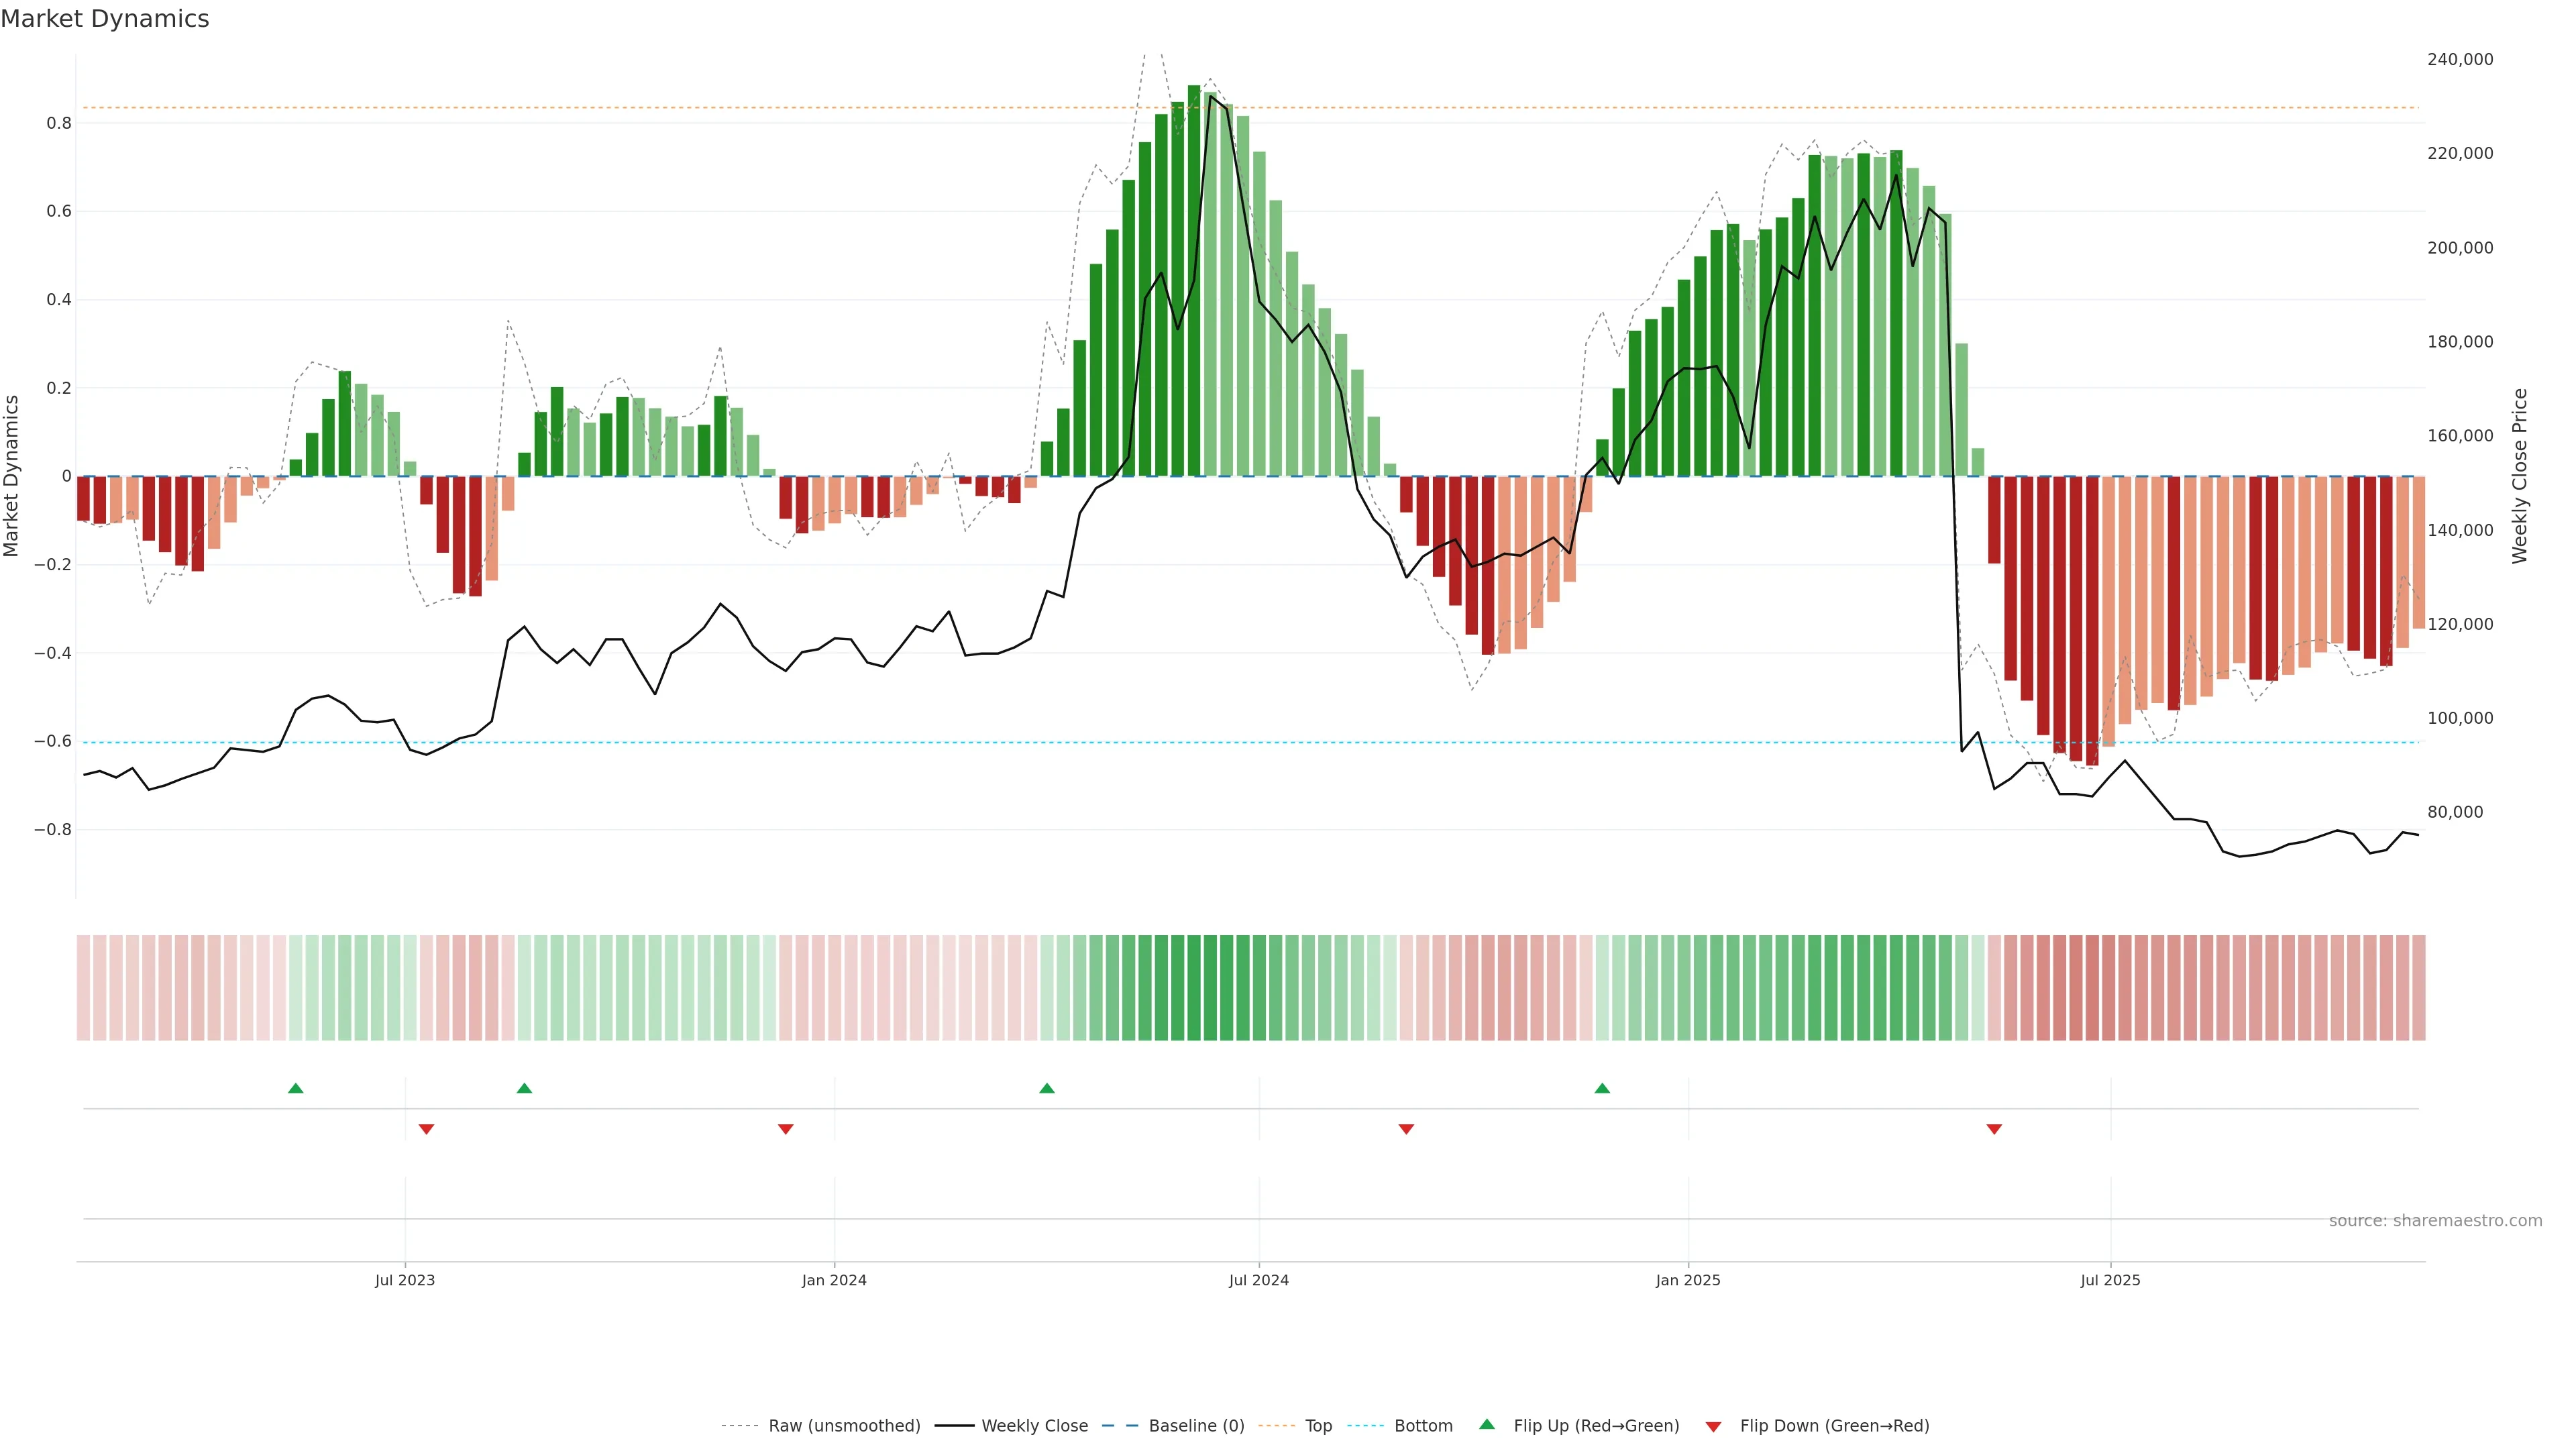Click the red Flip Down legend triangle

tap(1713, 1427)
